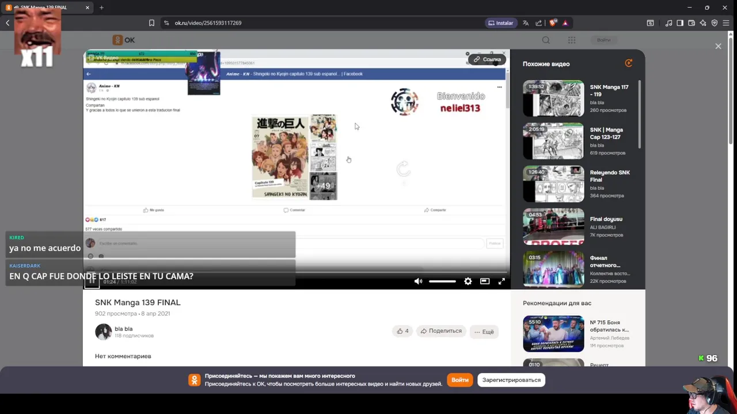
Task: Open Brave Shields lion icon
Action: (x=553, y=23)
